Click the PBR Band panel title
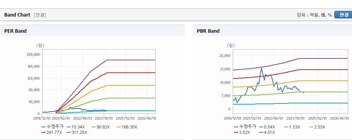Viewport: 352px width, 140px height. tap(208, 31)
